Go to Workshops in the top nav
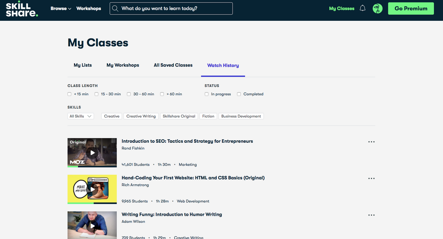This screenshot has height=239, width=443. click(x=89, y=8)
